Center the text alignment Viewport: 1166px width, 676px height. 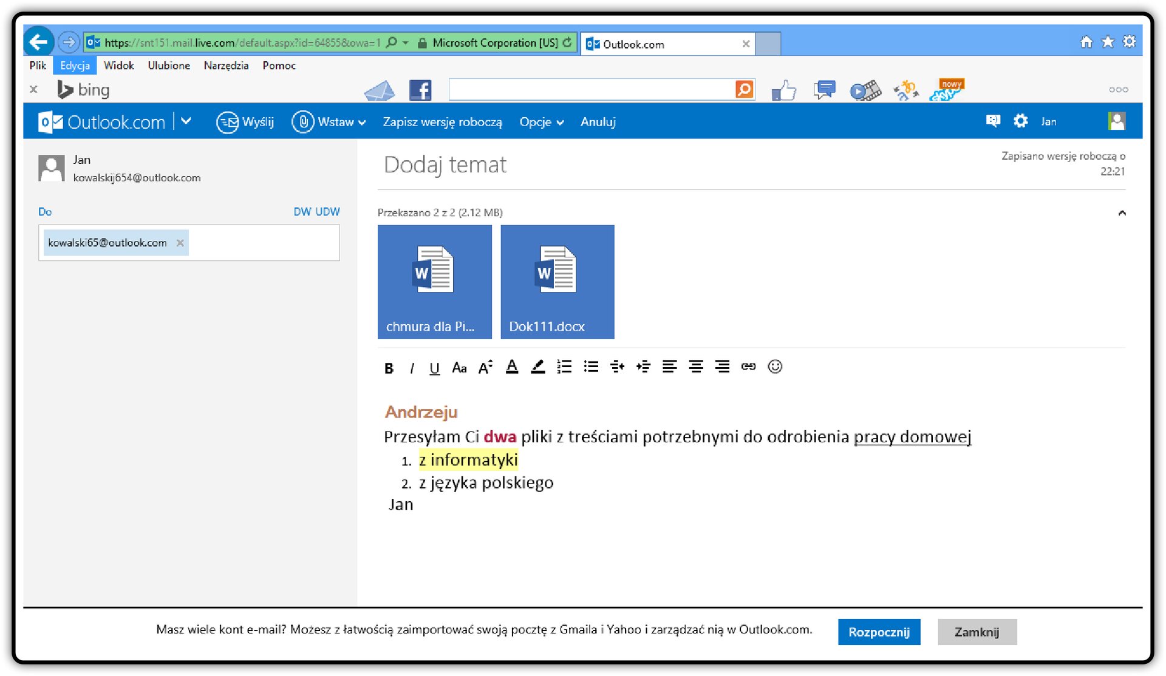coord(696,367)
